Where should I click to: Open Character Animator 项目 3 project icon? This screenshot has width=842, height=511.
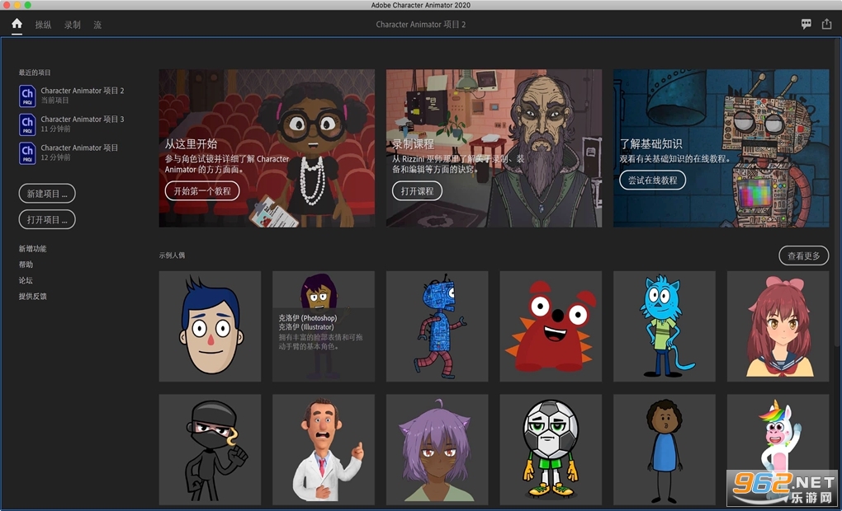tap(27, 124)
